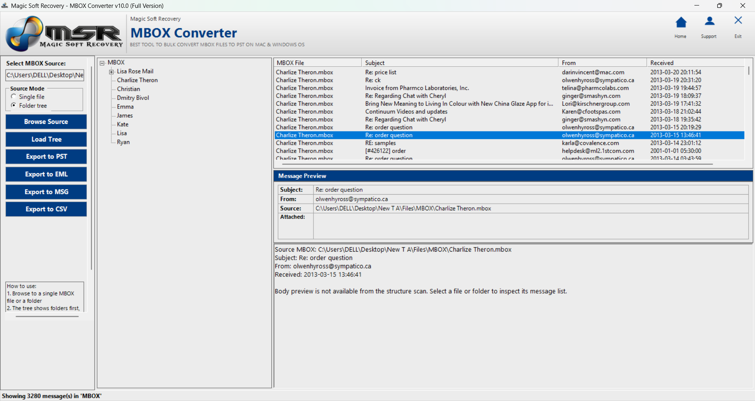
Task: Select Charlize Theron in folder tree
Action: click(137, 80)
